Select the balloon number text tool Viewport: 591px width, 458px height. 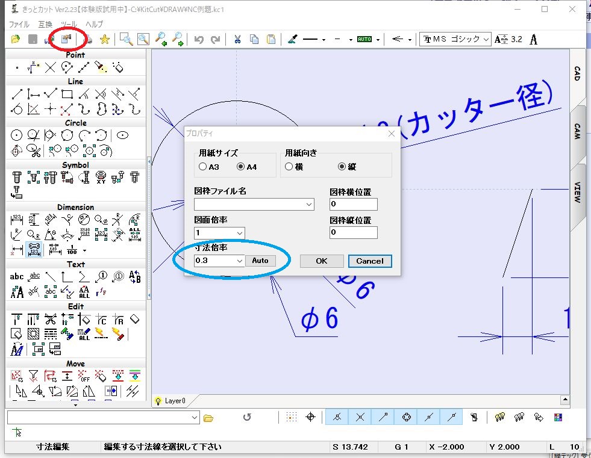click(101, 277)
